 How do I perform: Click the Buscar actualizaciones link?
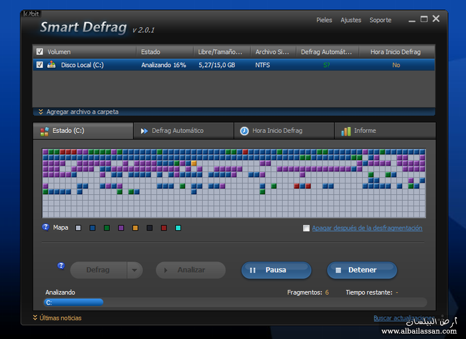[404, 318]
